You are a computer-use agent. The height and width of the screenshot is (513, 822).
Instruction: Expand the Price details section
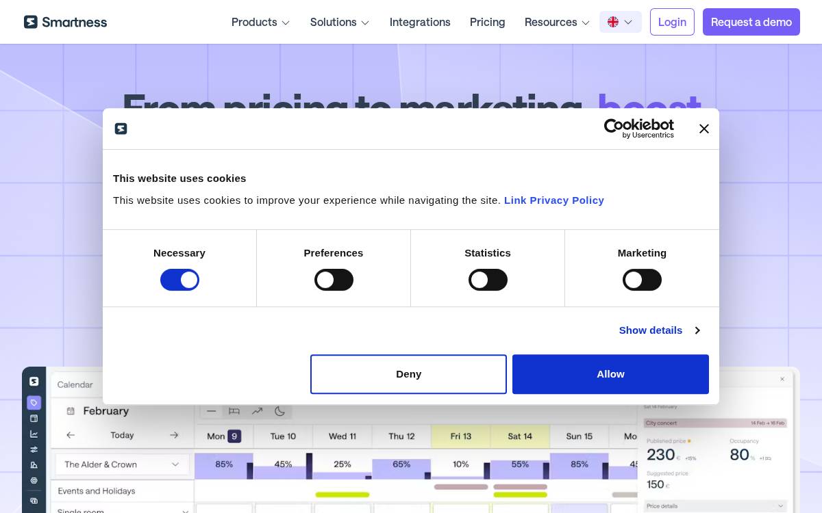click(x=715, y=506)
